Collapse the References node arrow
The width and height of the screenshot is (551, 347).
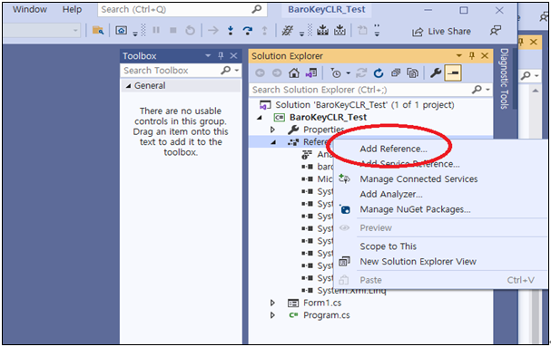273,142
